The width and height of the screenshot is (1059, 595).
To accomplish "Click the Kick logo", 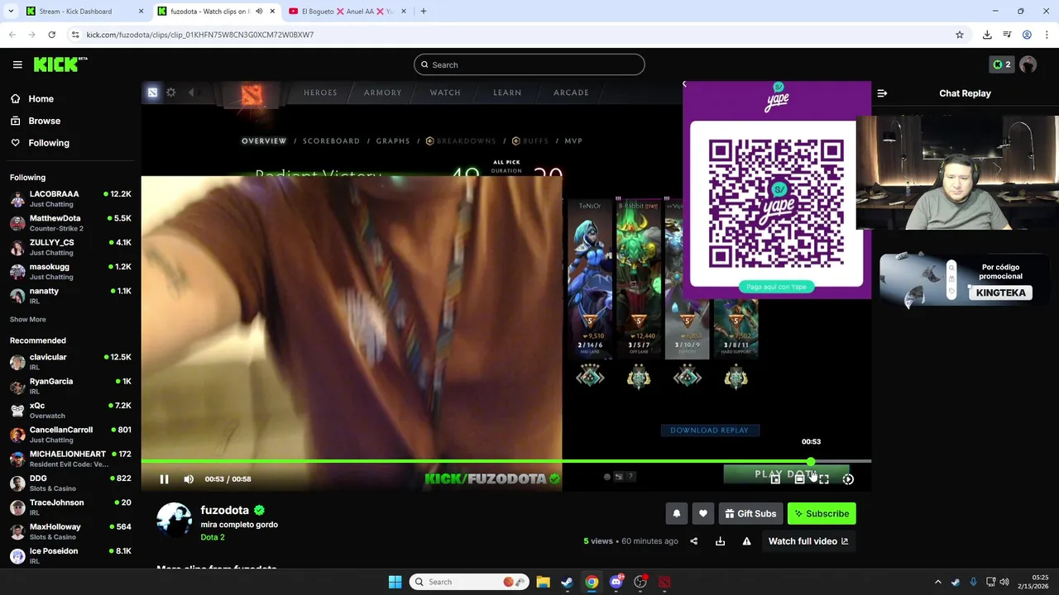I will (60, 64).
